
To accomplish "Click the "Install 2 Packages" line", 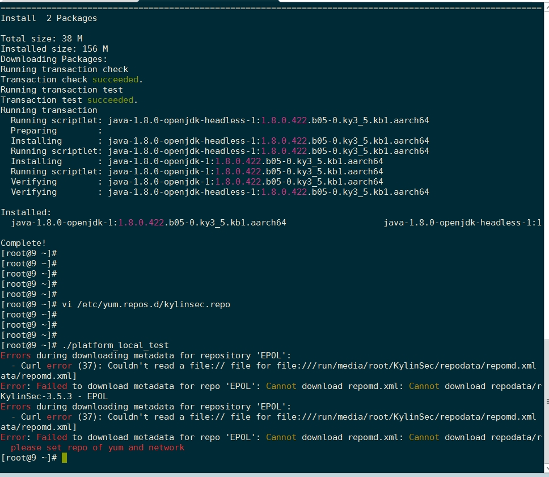I will 49,18.
